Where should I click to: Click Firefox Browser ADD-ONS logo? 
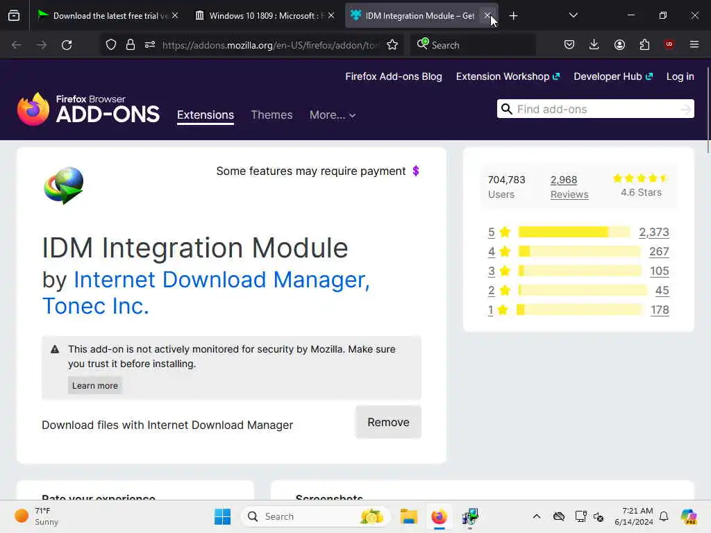coord(88,109)
